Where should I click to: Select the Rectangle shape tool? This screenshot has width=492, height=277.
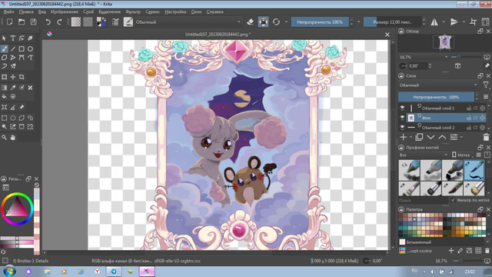coord(22,48)
